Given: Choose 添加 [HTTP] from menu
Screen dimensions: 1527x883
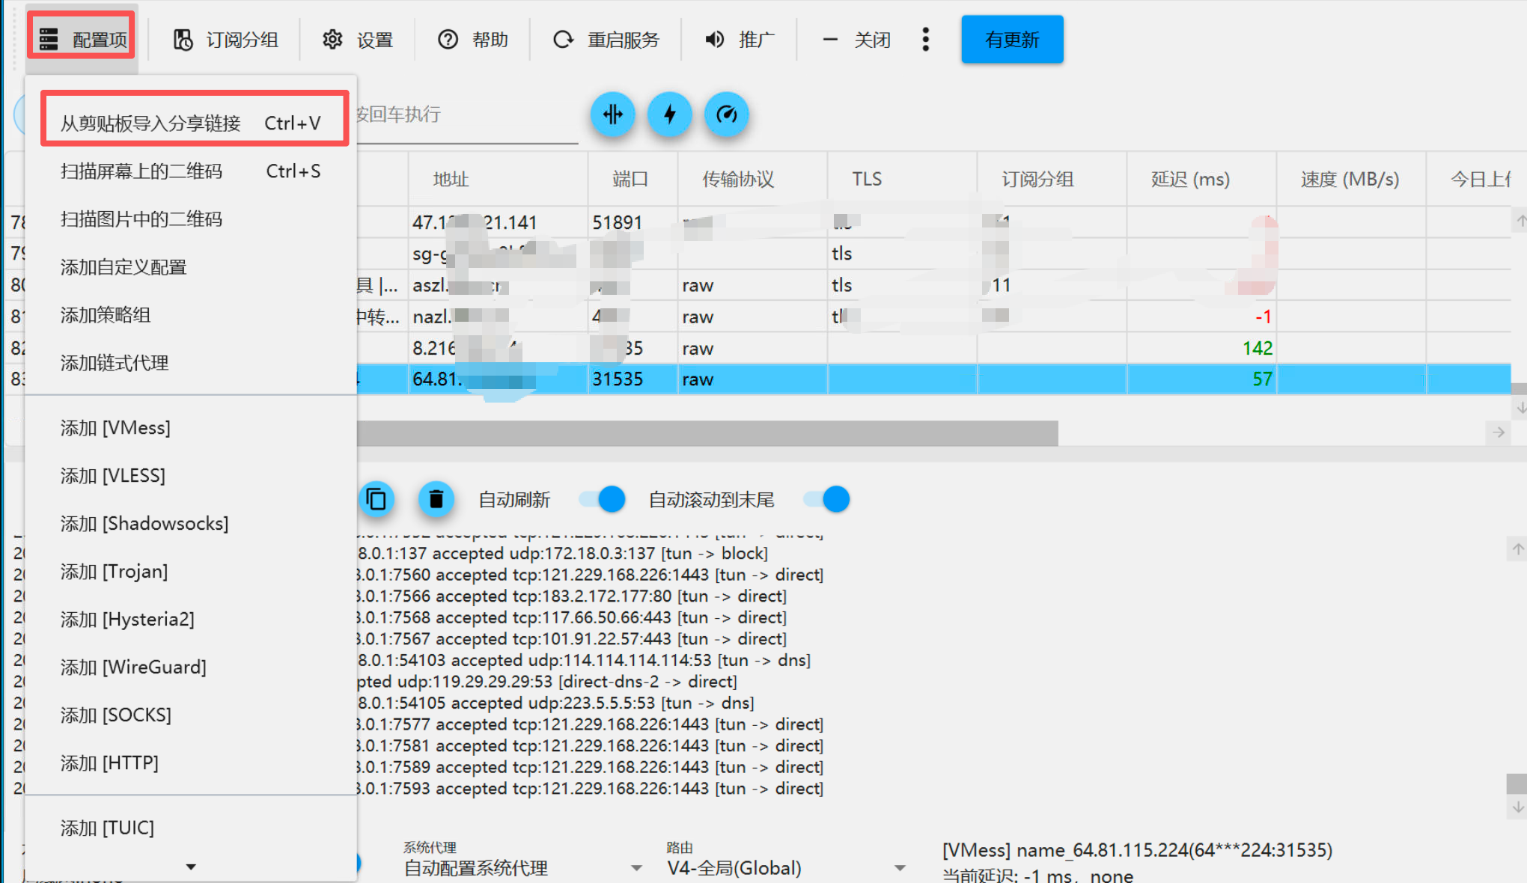Looking at the screenshot, I should click(x=191, y=763).
